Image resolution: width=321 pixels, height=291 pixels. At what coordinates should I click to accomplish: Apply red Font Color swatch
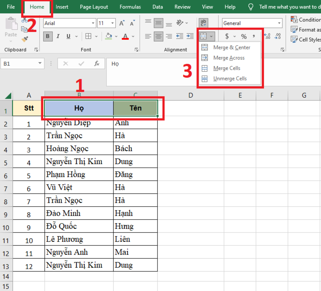coord(125,36)
